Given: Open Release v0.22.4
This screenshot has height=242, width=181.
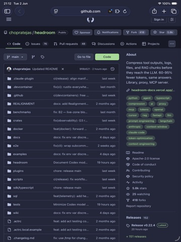Looking at the screenshot, I should pyautogui.click(x=143, y=225).
